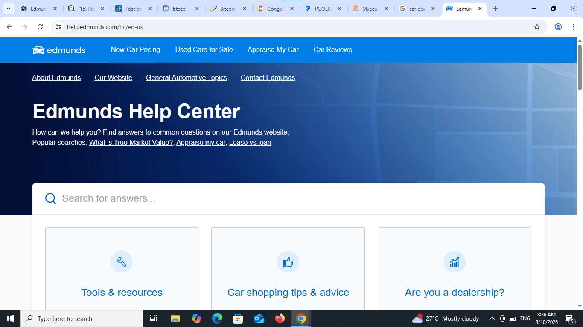Click the Search for answers field
The width and height of the screenshot is (583, 327).
(x=289, y=198)
